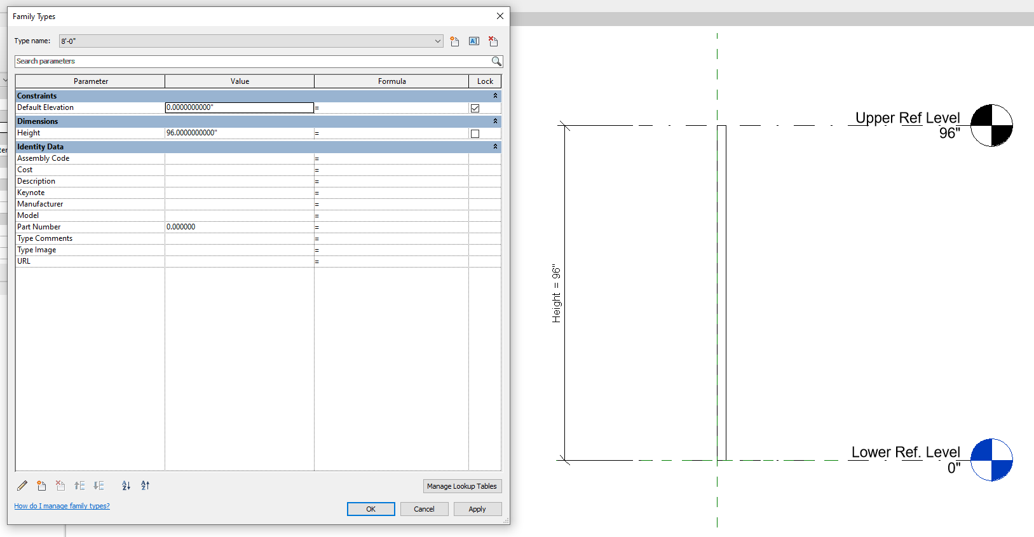The width and height of the screenshot is (1034, 537).
Task: Click the Move Parameter Up icon
Action: 79,486
